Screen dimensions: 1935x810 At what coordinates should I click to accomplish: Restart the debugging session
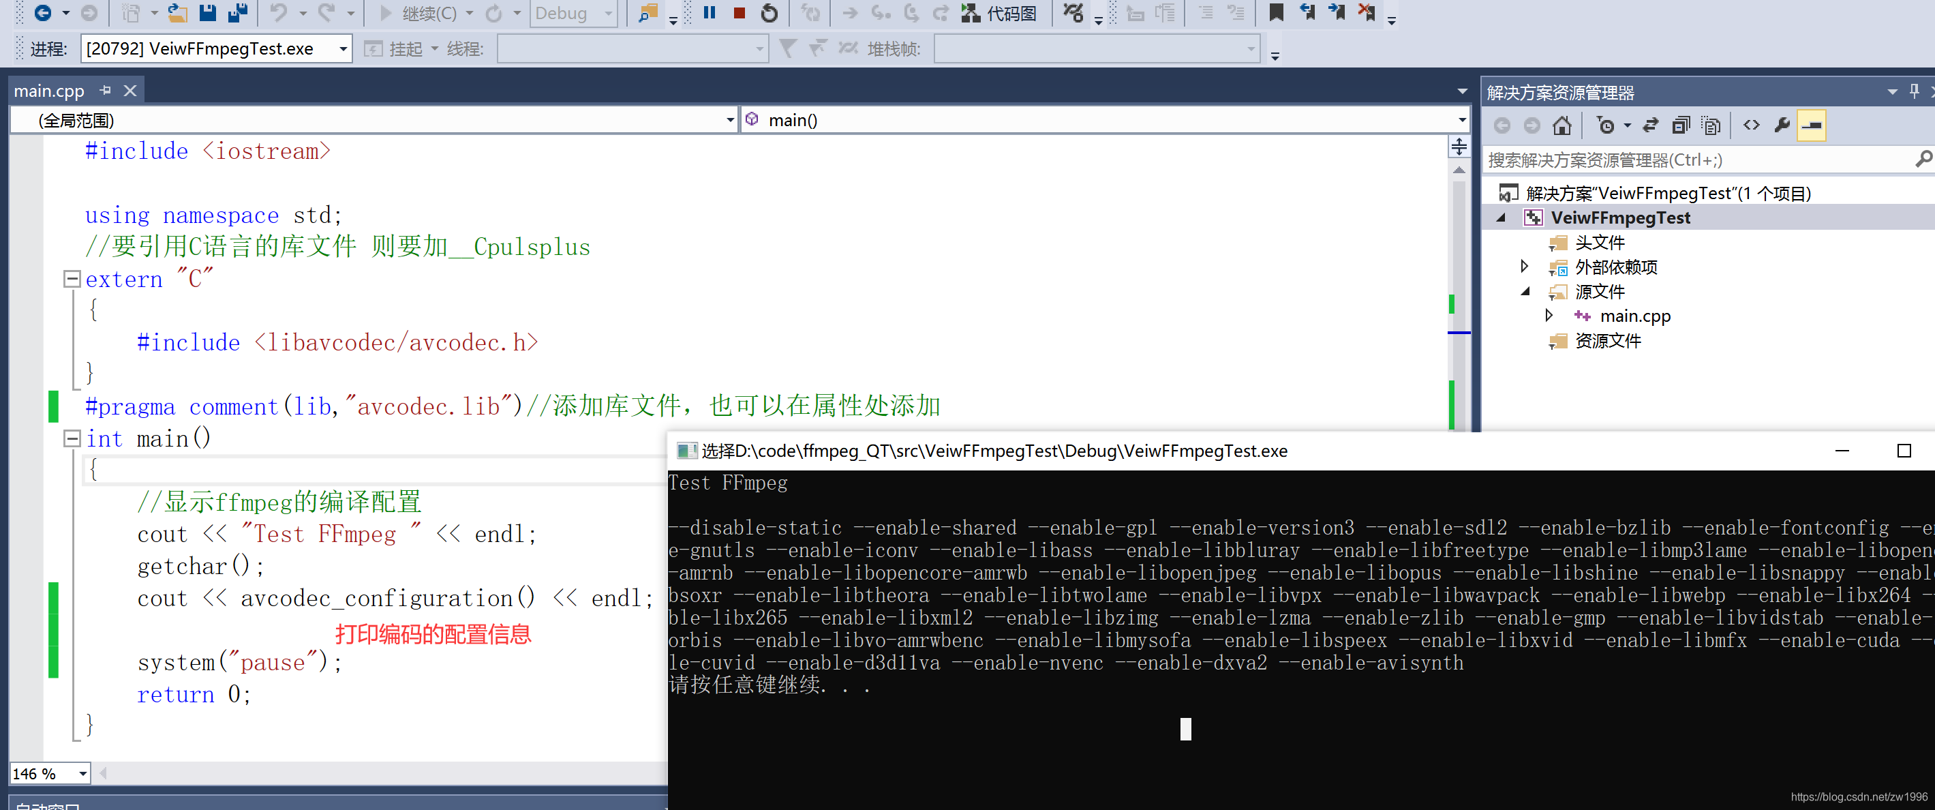770,13
